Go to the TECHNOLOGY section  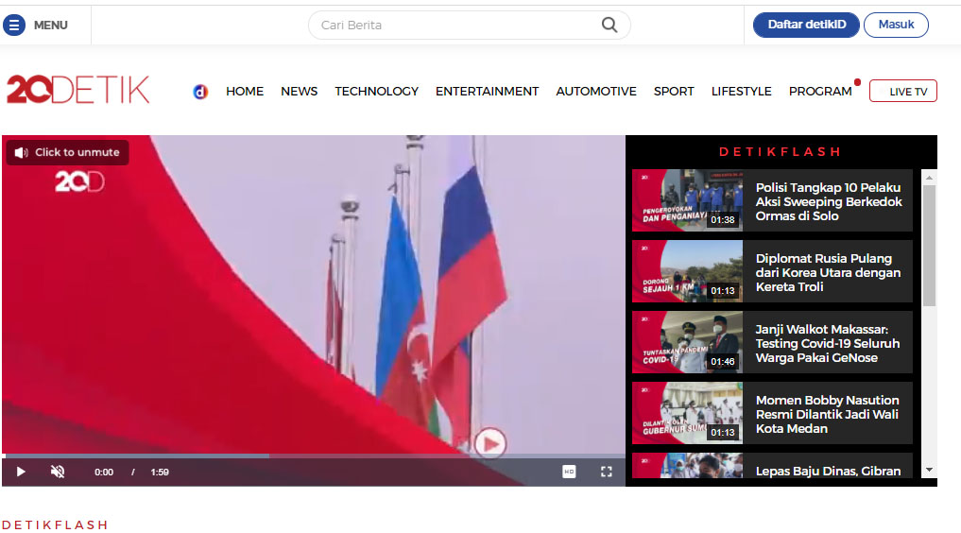(376, 92)
